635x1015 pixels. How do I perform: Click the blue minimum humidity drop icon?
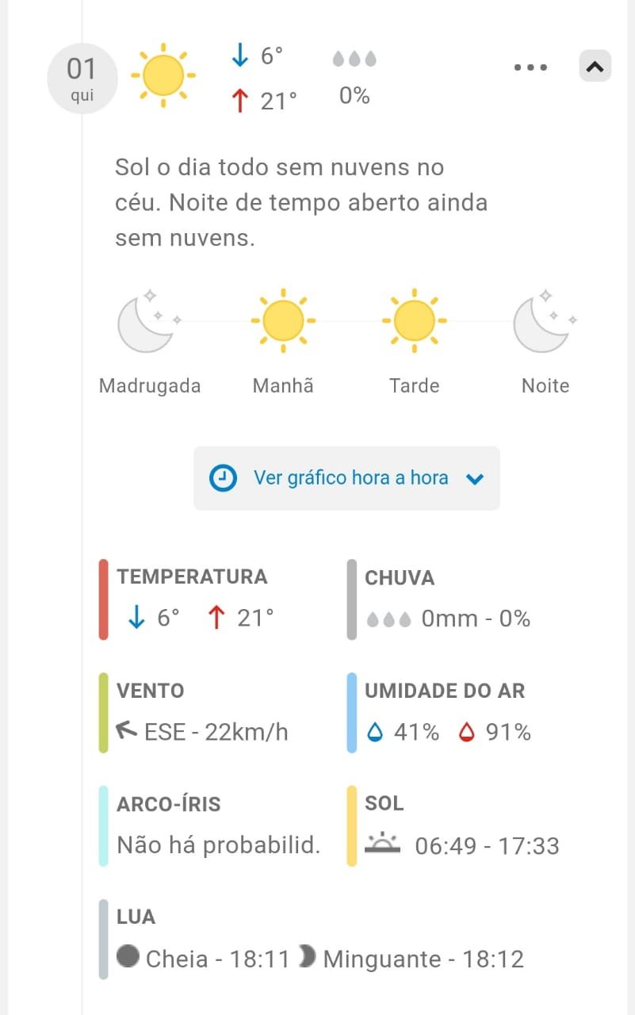[x=375, y=733]
